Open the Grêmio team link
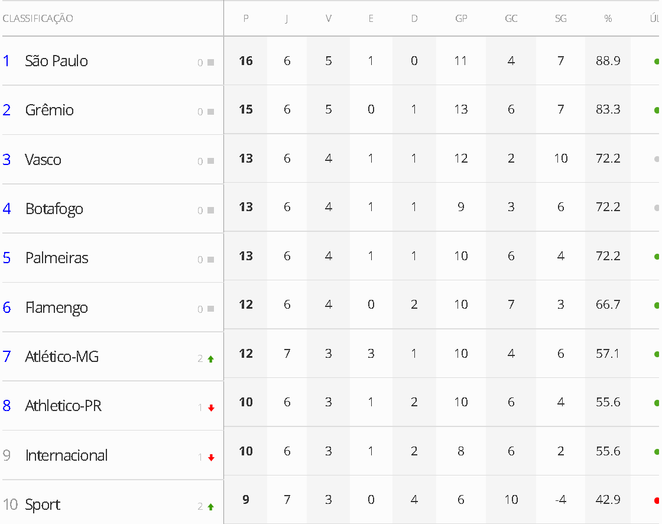 tap(50, 110)
